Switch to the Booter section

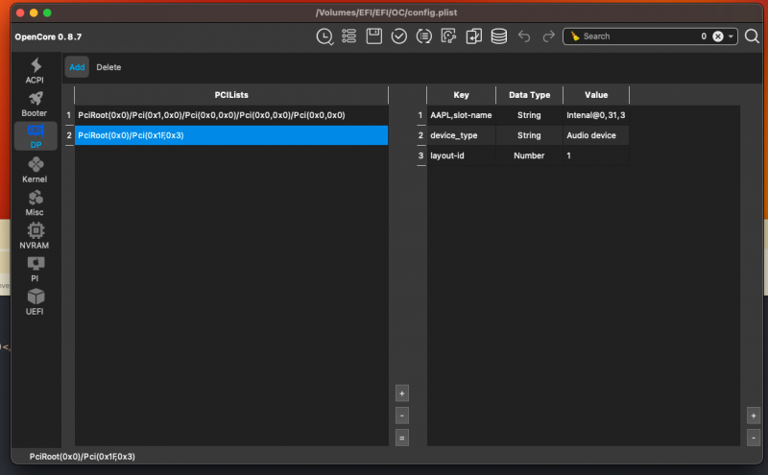[35, 104]
